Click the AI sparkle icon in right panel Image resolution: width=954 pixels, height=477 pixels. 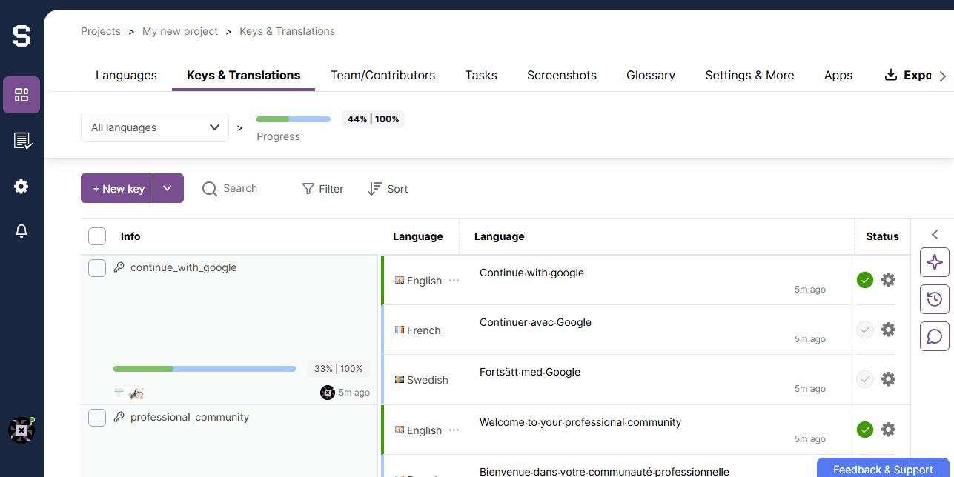(935, 262)
